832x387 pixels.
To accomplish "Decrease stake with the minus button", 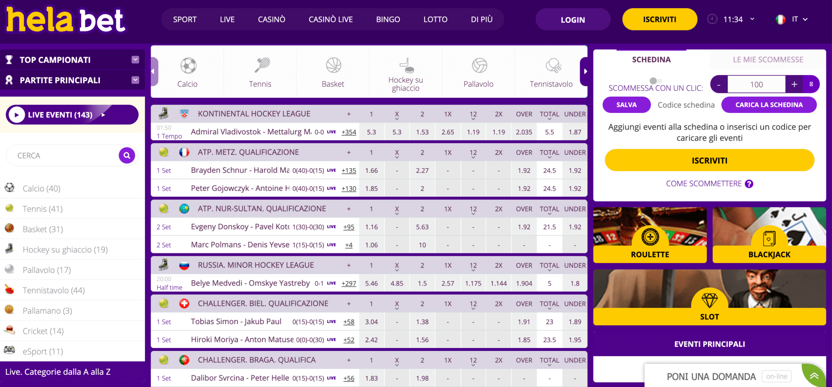I will [x=719, y=84].
